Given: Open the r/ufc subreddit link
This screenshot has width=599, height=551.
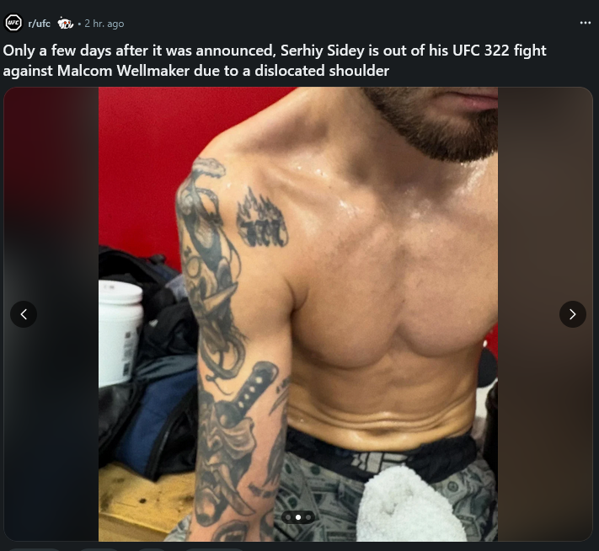Looking at the screenshot, I should pos(39,24).
